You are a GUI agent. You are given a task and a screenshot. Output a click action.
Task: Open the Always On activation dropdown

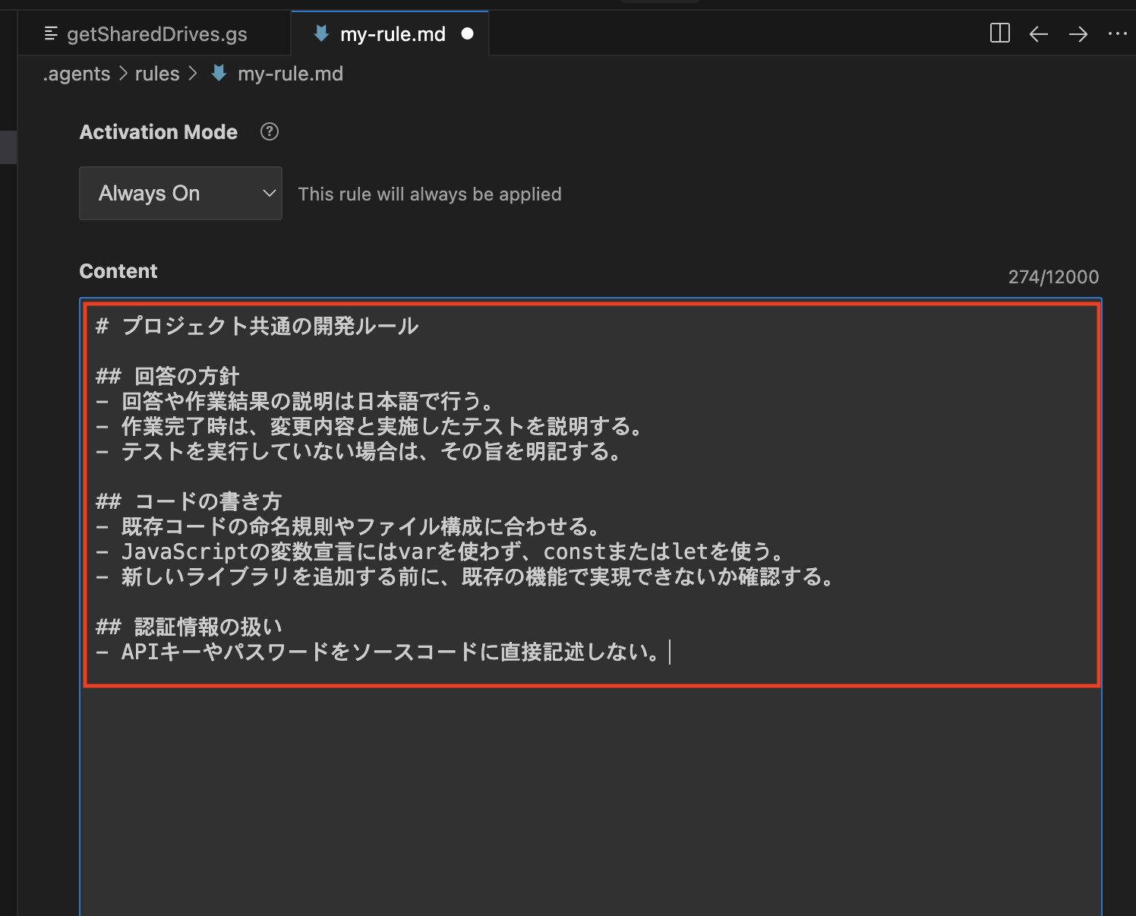[181, 194]
